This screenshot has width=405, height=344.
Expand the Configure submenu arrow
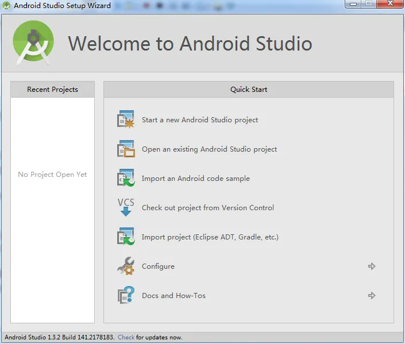tap(372, 266)
